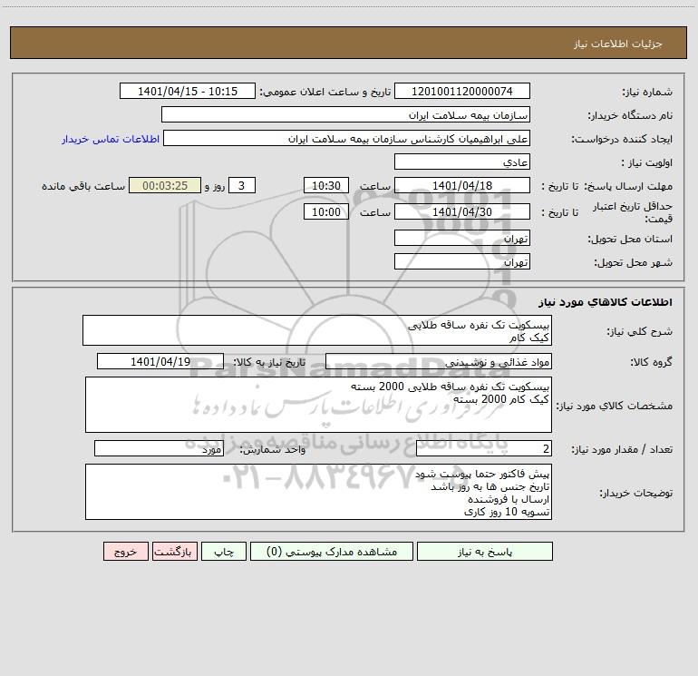Click need date field 1401/04/19
The width and height of the screenshot is (698, 676).
[x=160, y=361]
